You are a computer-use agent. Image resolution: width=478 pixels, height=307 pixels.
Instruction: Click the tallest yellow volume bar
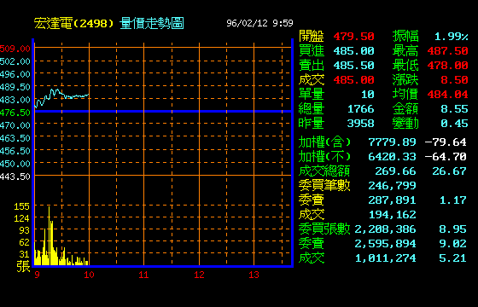(x=50, y=236)
